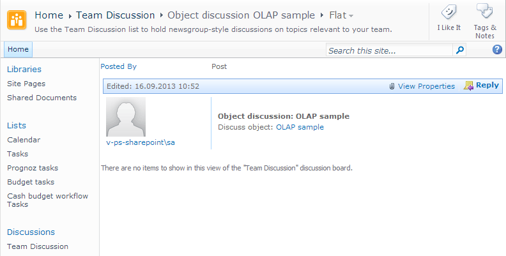
Task: Open the OLAP sample object link
Action: tap(300, 127)
